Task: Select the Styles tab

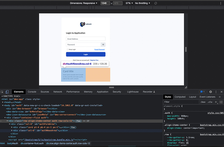Action: click(x=168, y=97)
